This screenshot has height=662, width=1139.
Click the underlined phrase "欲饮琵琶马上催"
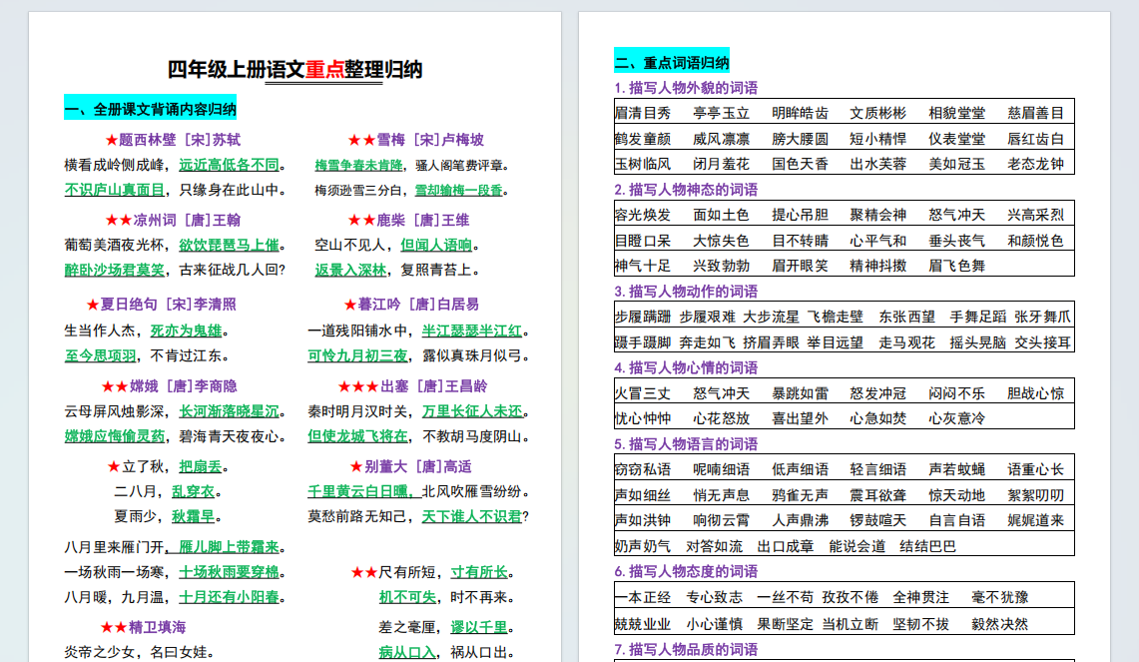click(229, 245)
